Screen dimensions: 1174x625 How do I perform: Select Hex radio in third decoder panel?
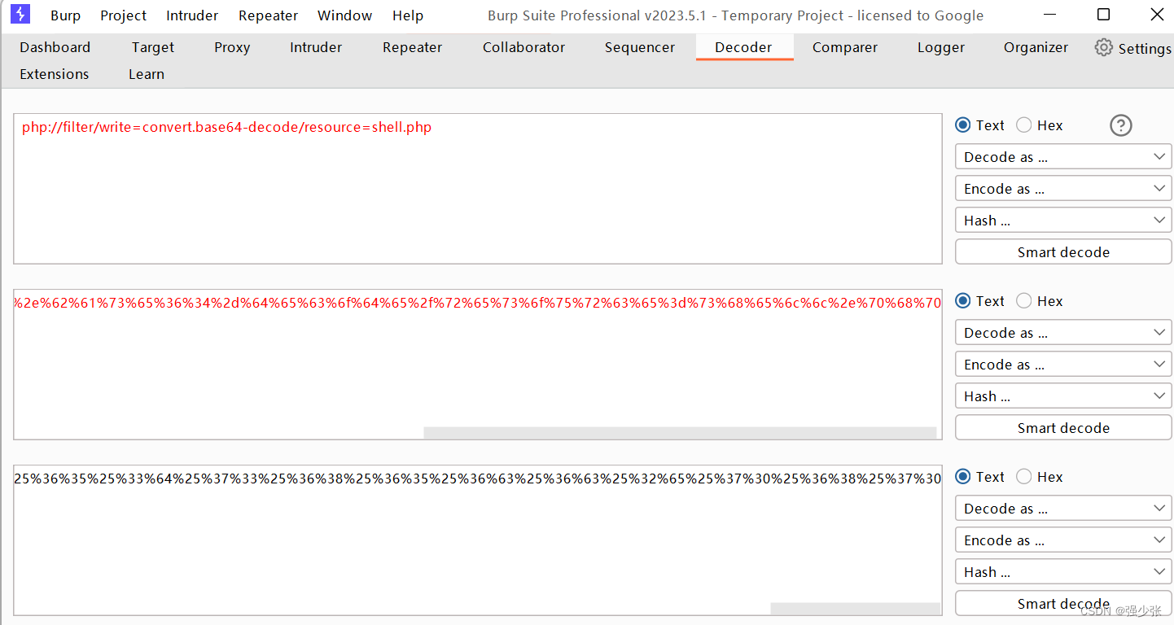(x=1024, y=477)
